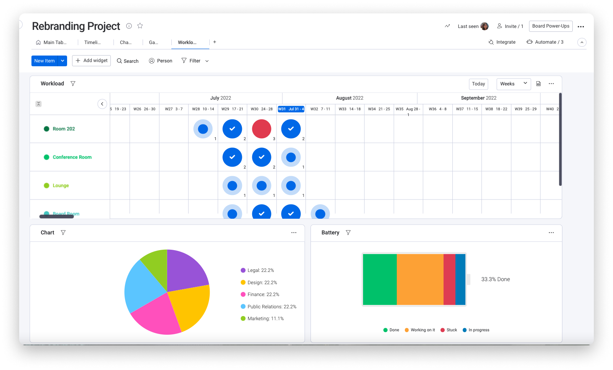Export workload using the spreadsheet icon
The width and height of the screenshot is (613, 370).
point(538,83)
